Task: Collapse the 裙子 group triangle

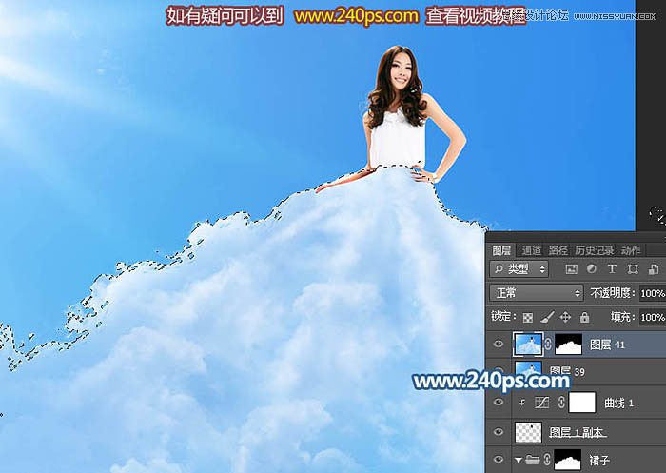Action: click(518, 460)
